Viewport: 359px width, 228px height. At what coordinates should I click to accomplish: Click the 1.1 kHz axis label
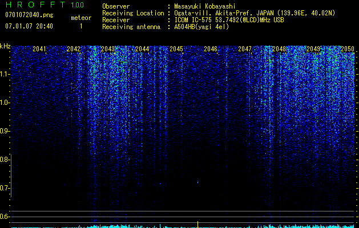[5, 74]
